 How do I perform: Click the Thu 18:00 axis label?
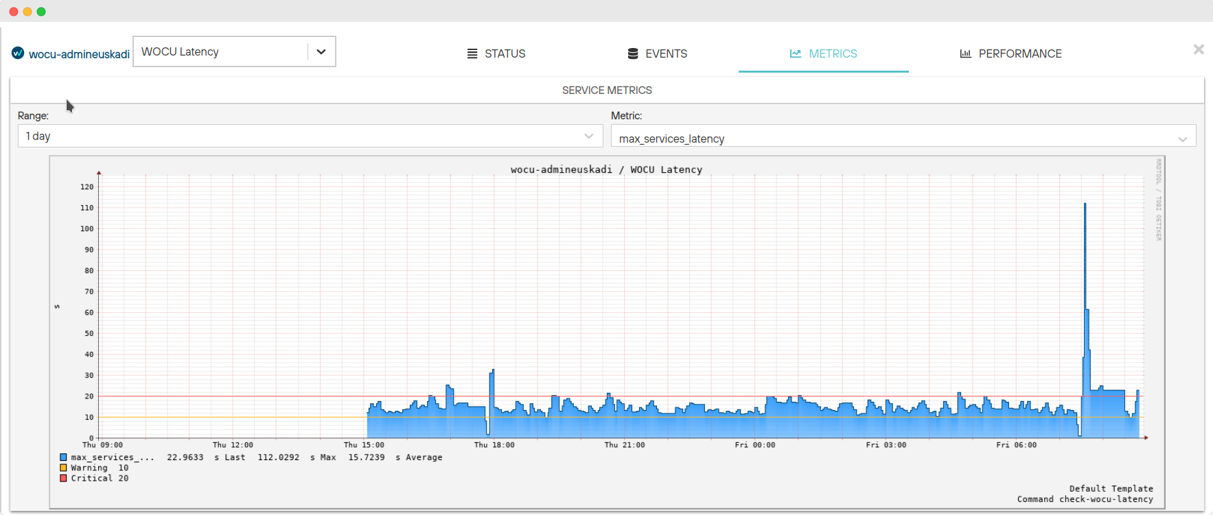point(494,445)
